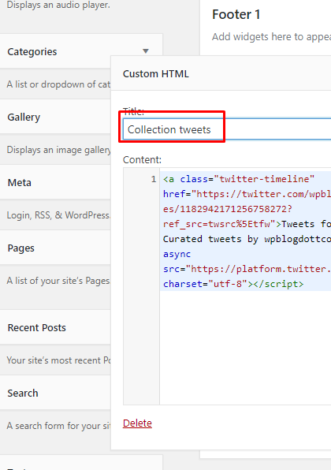Image resolution: width=331 pixels, height=470 pixels.
Task: Click the Footer 1 sidebar heading
Action: pyautogui.click(x=236, y=14)
